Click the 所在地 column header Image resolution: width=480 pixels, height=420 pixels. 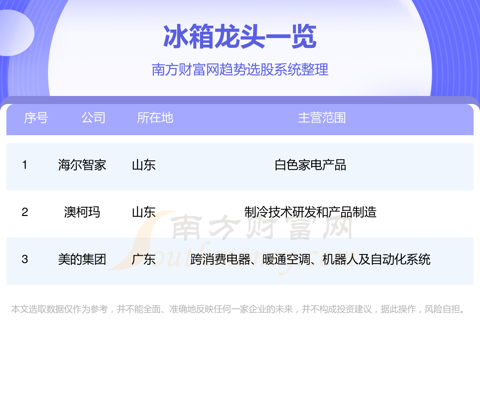(x=155, y=118)
